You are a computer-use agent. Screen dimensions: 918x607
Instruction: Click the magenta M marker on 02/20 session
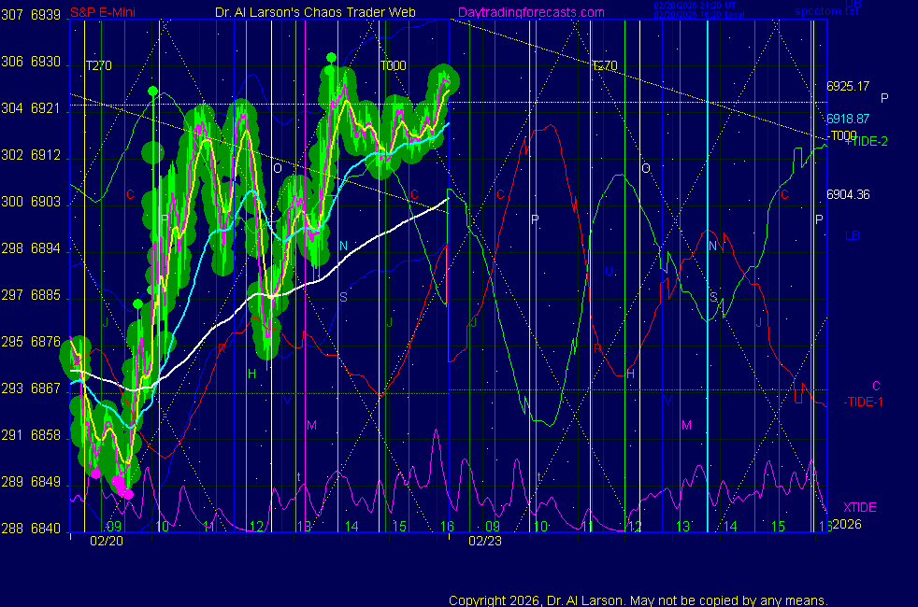[311, 425]
